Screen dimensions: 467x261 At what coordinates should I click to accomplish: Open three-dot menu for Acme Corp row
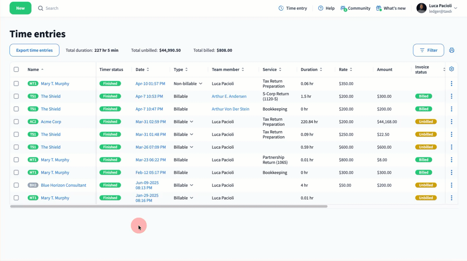click(x=451, y=122)
